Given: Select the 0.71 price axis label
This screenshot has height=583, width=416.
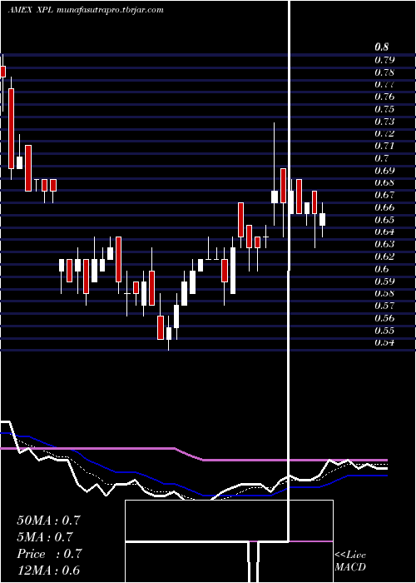Looking at the screenshot, I should [x=384, y=146].
